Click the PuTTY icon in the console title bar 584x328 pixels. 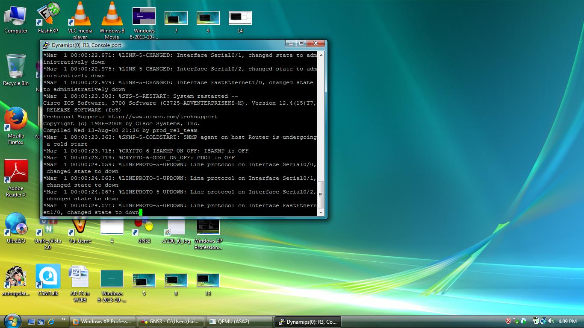[x=46, y=45]
